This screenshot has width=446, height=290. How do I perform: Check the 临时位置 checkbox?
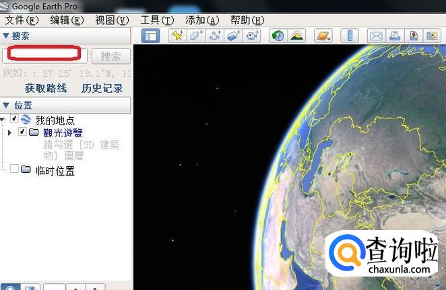(x=14, y=169)
